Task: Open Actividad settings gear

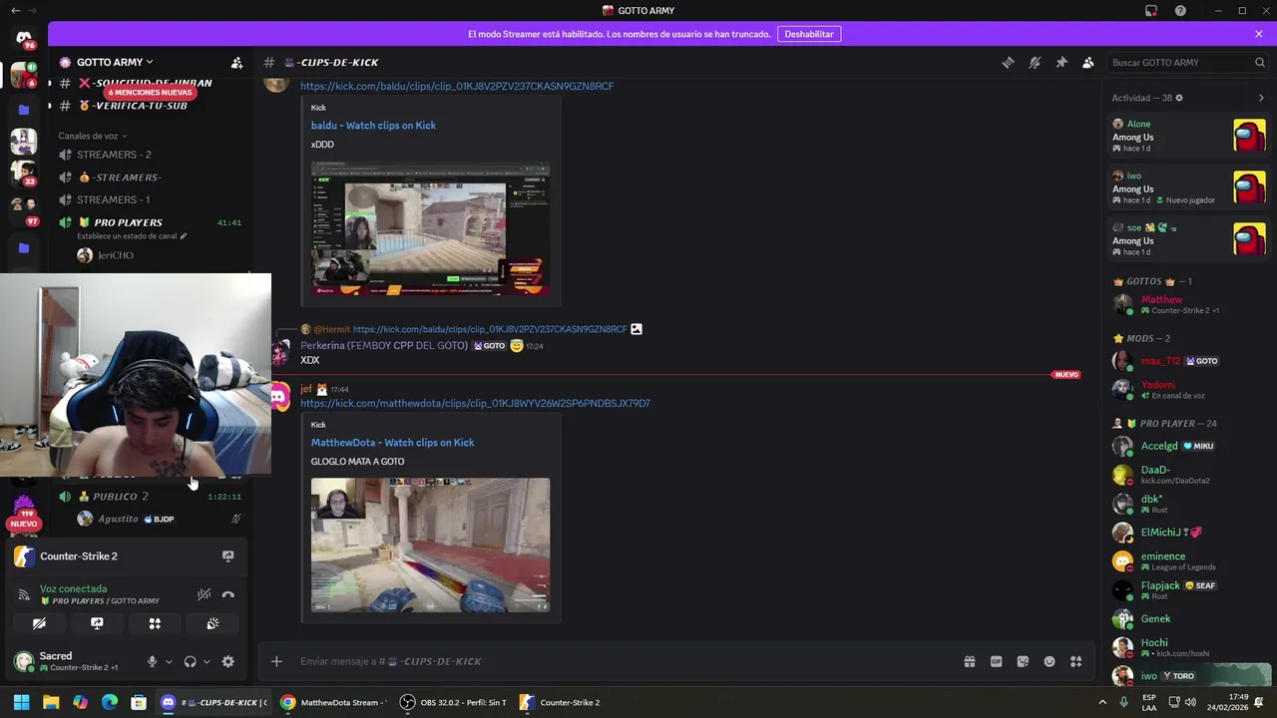Action: (1179, 98)
